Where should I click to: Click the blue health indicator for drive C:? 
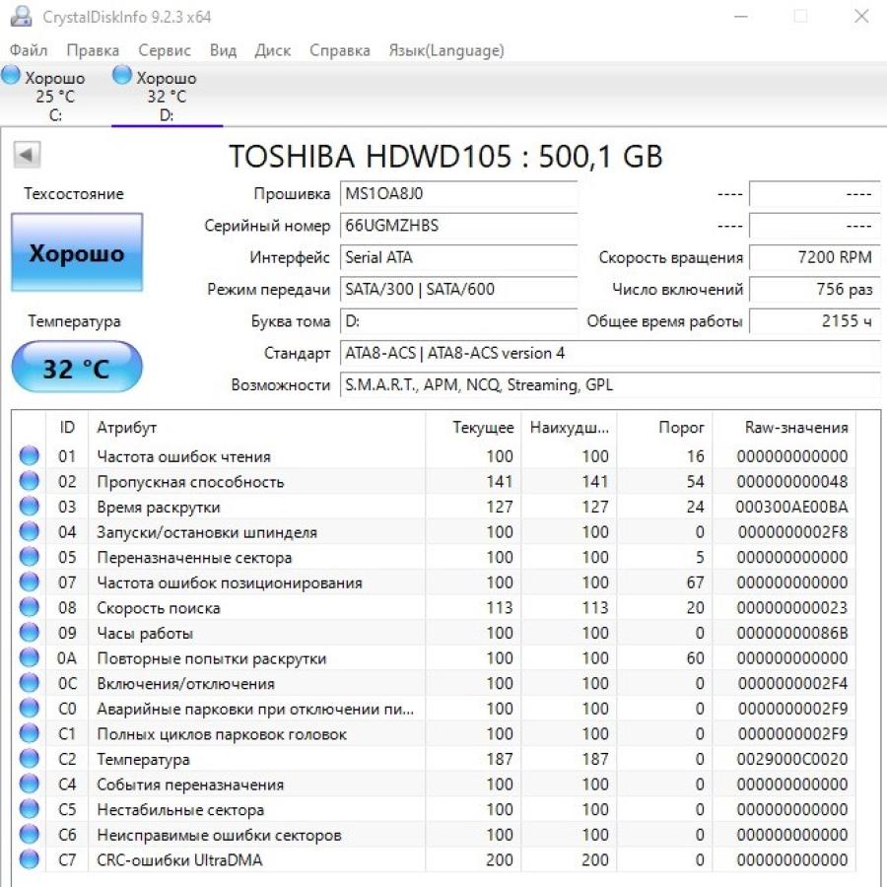coord(11,75)
